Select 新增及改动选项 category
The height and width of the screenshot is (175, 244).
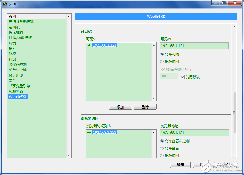coord(21,22)
